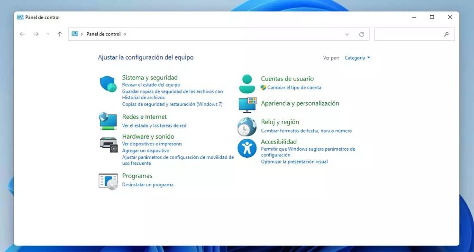Open Reloj y región heading
474x252 pixels.
pos(280,122)
